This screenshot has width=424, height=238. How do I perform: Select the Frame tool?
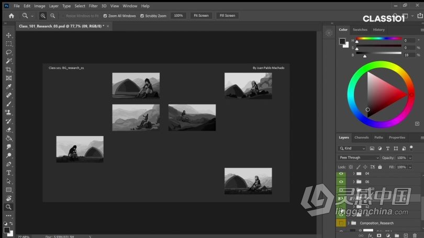pos(9,78)
